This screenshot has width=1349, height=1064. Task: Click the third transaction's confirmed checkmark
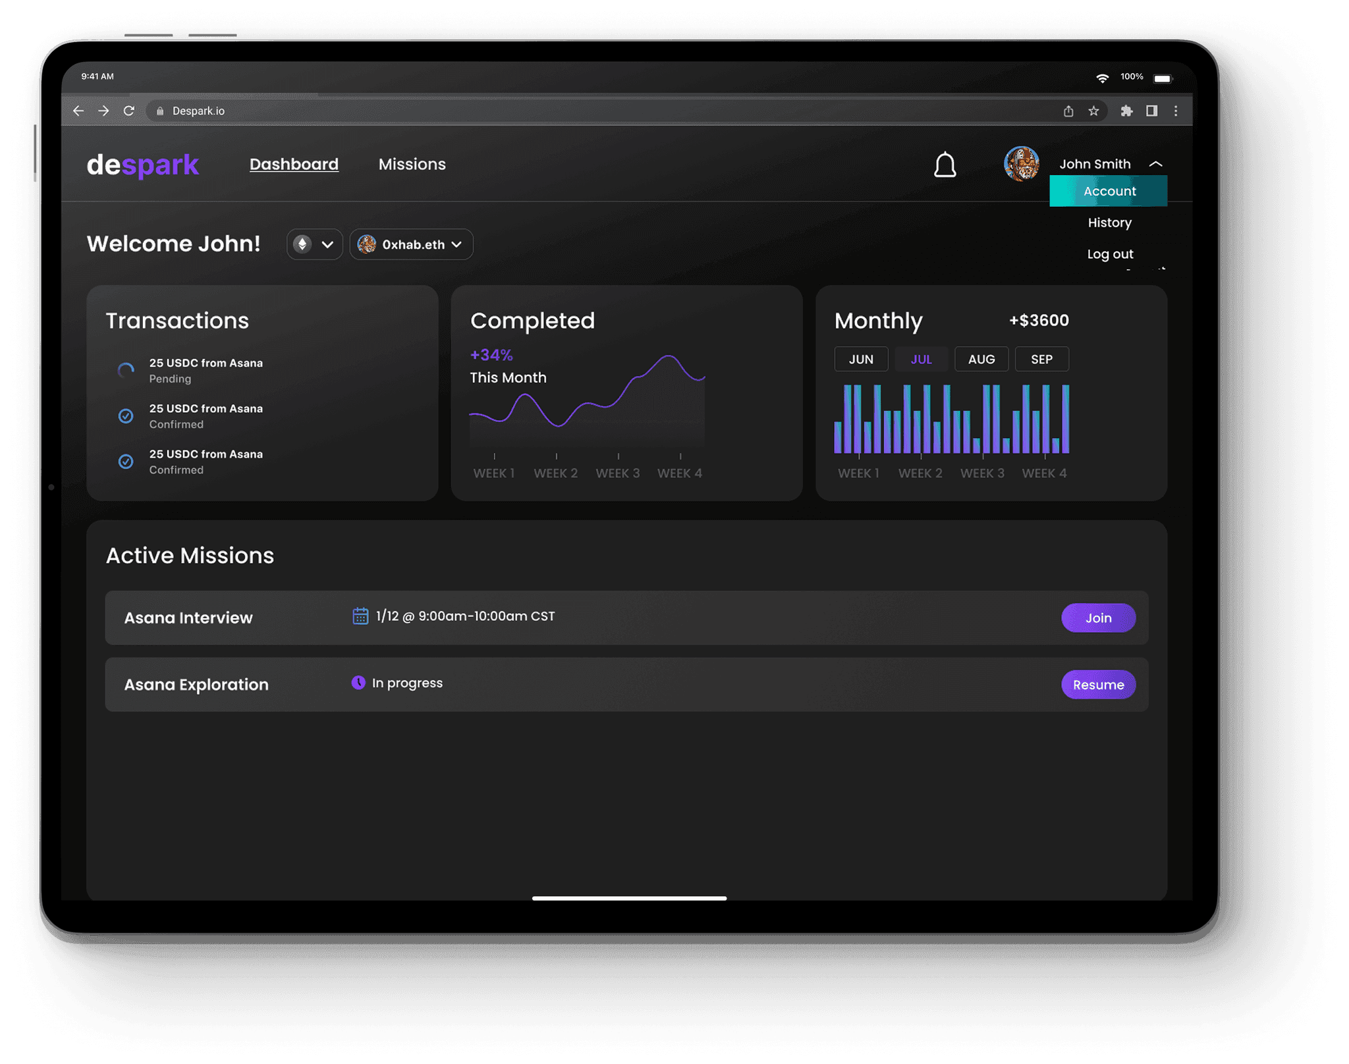(126, 462)
